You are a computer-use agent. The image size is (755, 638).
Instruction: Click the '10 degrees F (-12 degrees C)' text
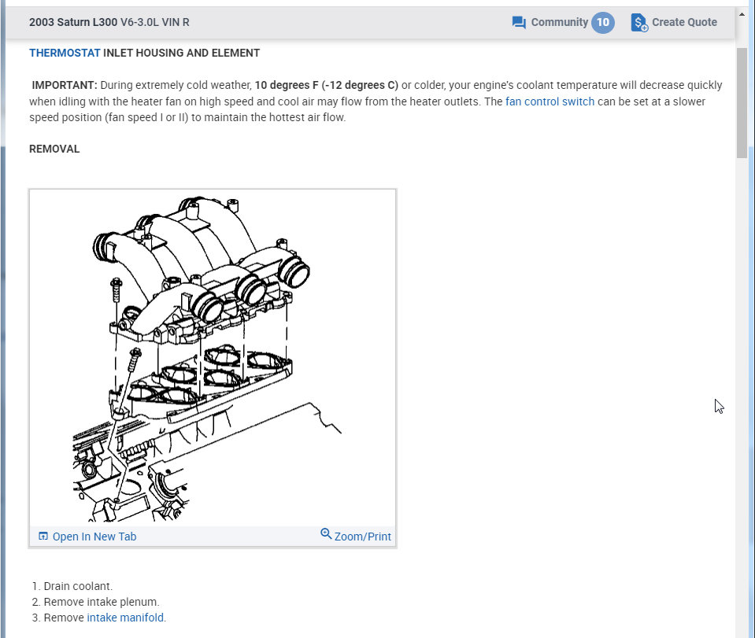pyautogui.click(x=327, y=85)
